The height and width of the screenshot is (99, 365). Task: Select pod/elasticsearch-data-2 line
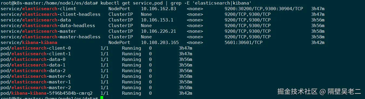[96, 71]
